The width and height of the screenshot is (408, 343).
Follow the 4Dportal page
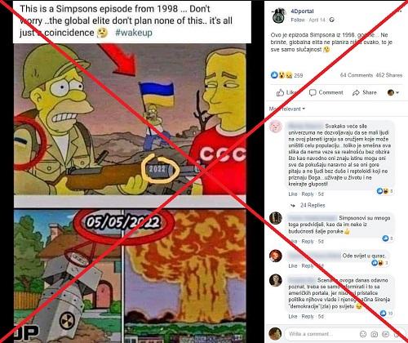click(298, 20)
